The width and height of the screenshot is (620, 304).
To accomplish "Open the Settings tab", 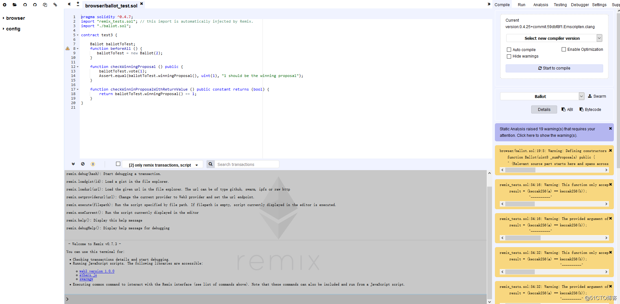I will pyautogui.click(x=599, y=5).
